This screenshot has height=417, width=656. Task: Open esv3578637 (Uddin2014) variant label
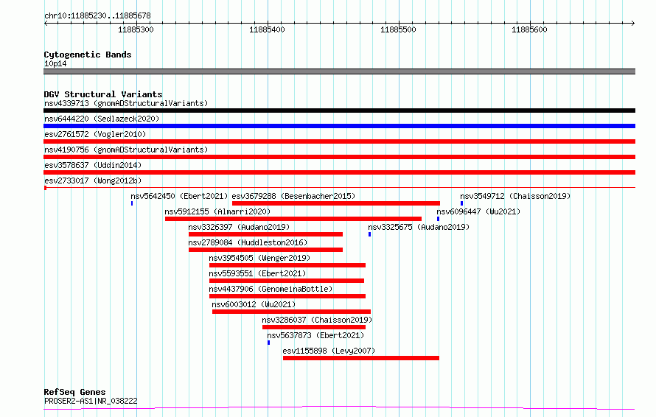93,165
